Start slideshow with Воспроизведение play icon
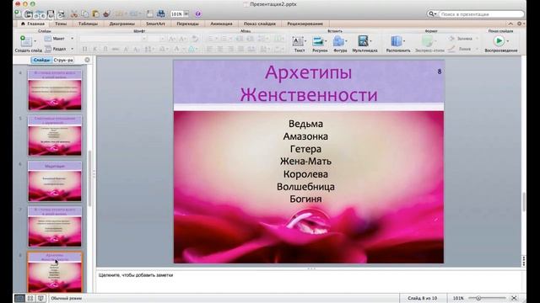This screenshot has height=303, width=540. click(x=499, y=41)
